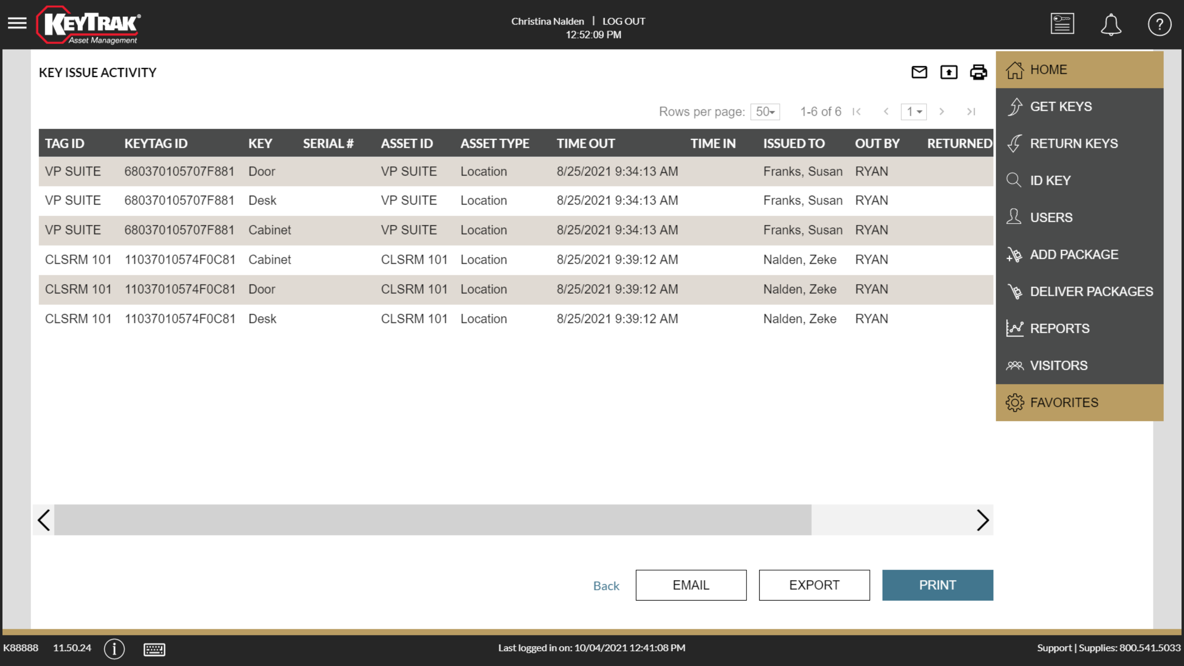Screen dimensions: 1184x666
Task: Open Users from the sidebar
Action: pos(1051,217)
